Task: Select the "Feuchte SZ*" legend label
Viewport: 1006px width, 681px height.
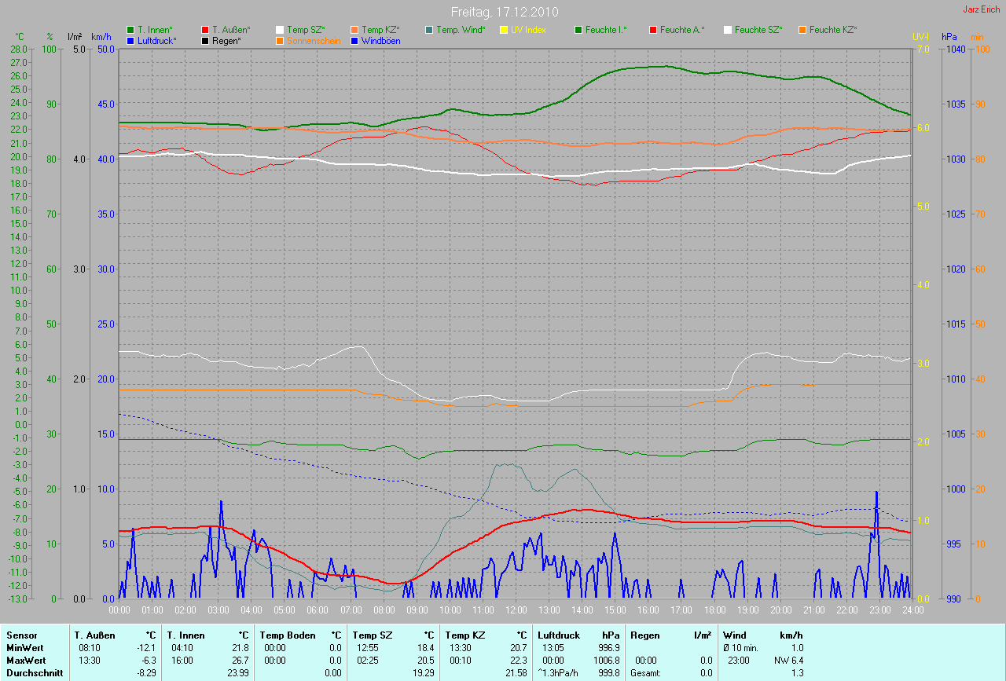Action: [758, 30]
